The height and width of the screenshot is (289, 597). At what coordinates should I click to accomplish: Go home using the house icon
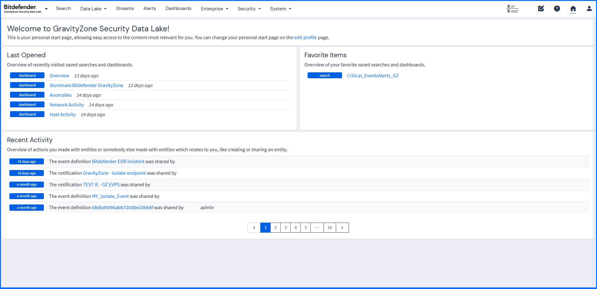(573, 9)
